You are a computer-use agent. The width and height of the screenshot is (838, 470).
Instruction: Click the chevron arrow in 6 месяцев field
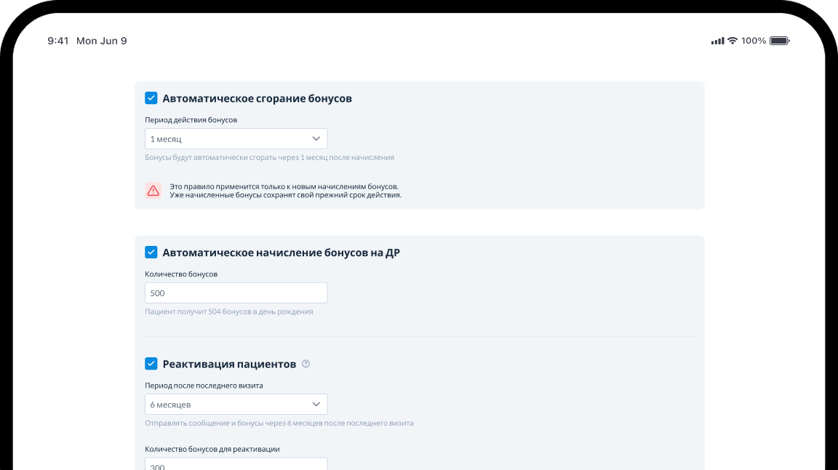point(316,404)
